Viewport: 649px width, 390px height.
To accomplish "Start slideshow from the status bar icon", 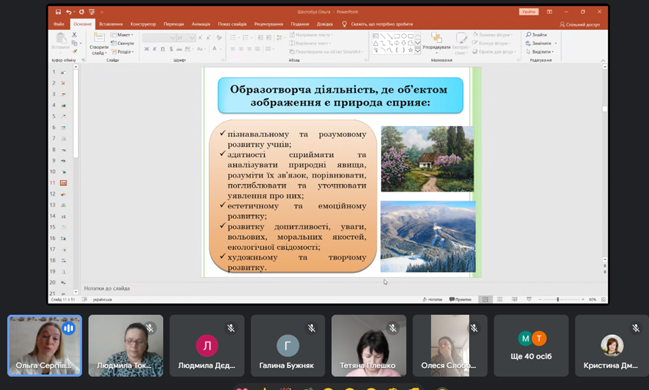I will tap(529, 299).
